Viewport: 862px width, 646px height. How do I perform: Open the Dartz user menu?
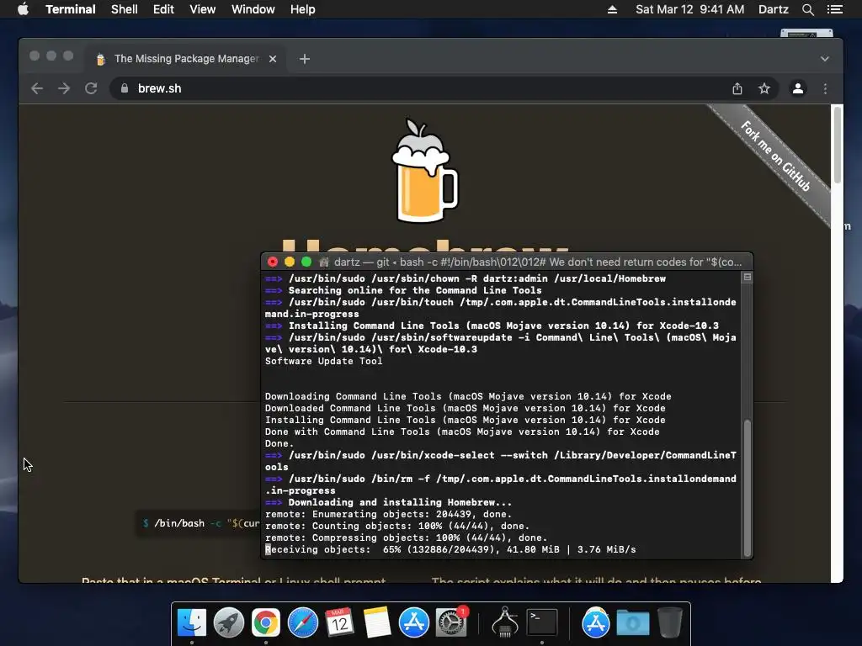tap(773, 9)
